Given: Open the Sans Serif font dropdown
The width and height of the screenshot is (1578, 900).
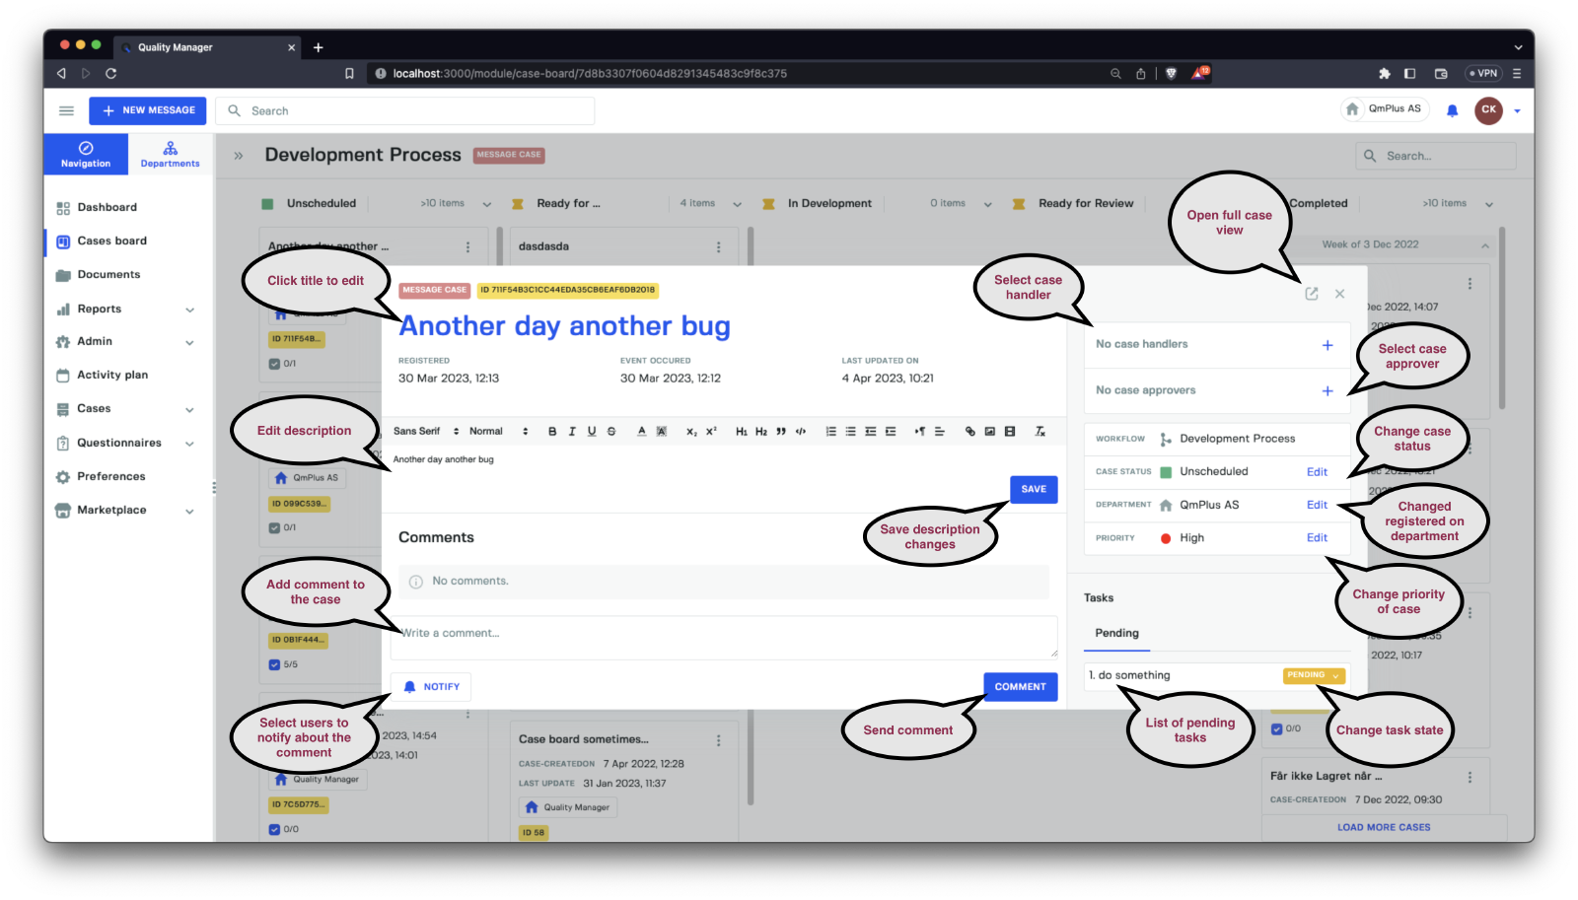Looking at the screenshot, I should (x=426, y=432).
